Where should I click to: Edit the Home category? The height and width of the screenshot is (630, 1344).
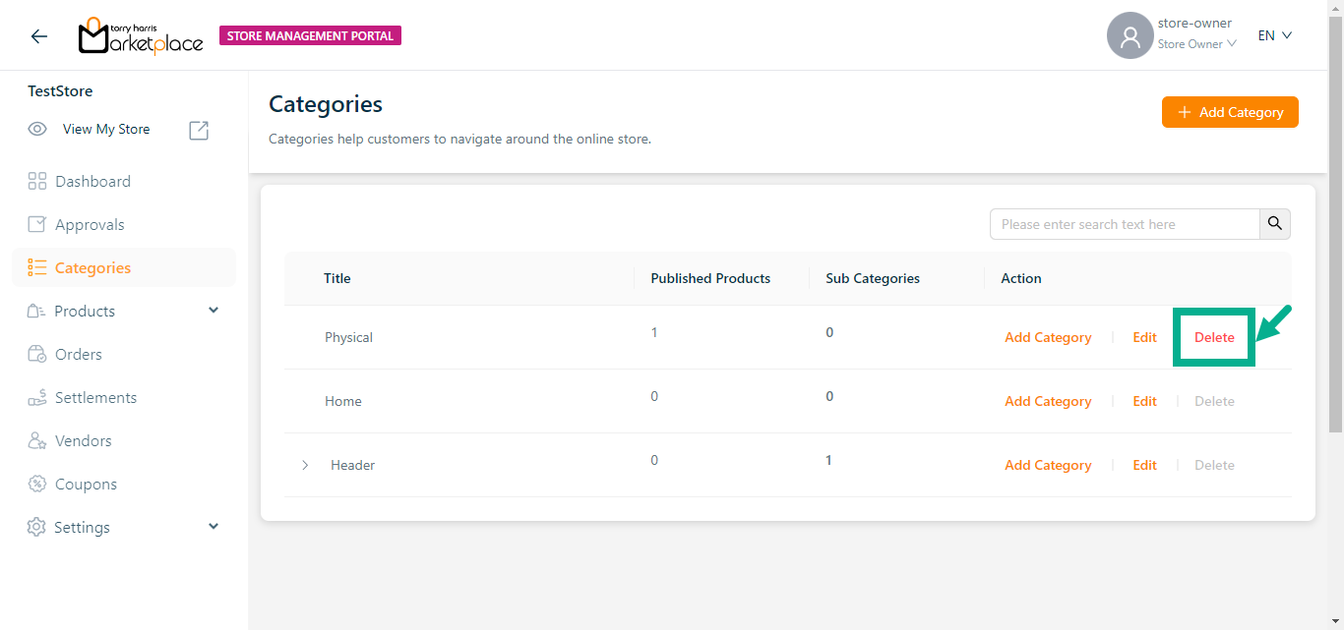click(x=1144, y=401)
